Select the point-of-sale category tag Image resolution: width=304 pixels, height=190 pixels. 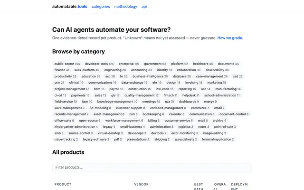click(x=225, y=127)
